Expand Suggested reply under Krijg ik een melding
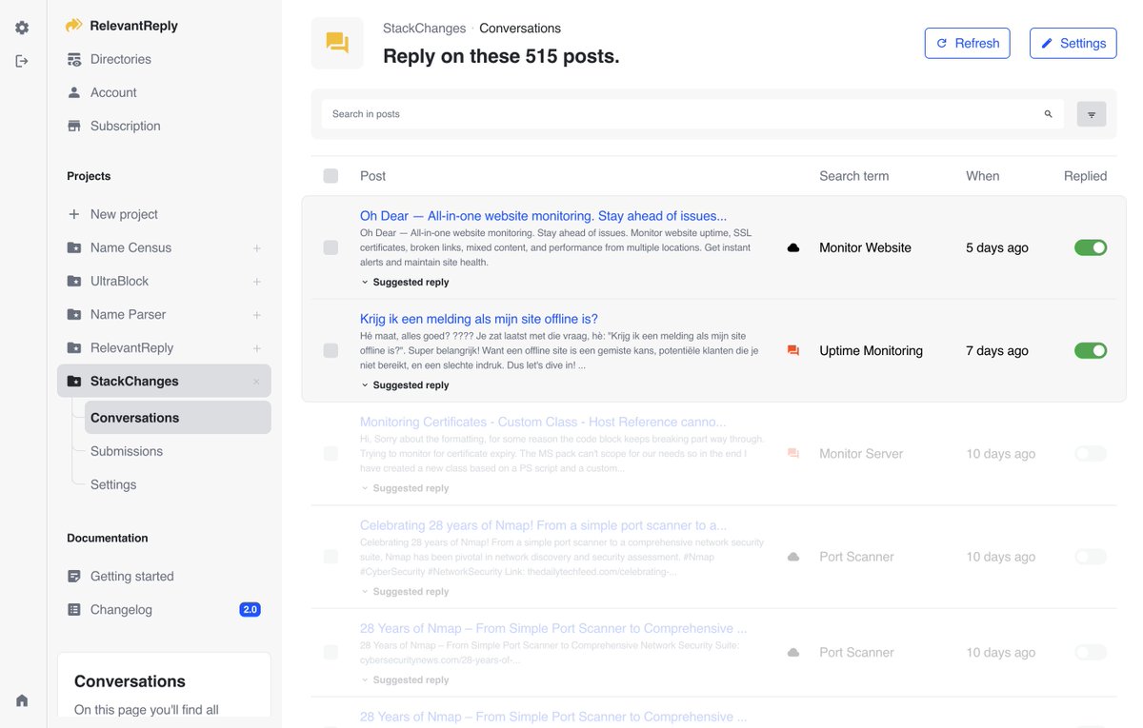This screenshot has height=728, width=1143. [405, 385]
